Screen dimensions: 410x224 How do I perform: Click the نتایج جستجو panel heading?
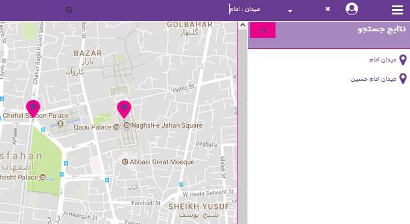(x=382, y=30)
